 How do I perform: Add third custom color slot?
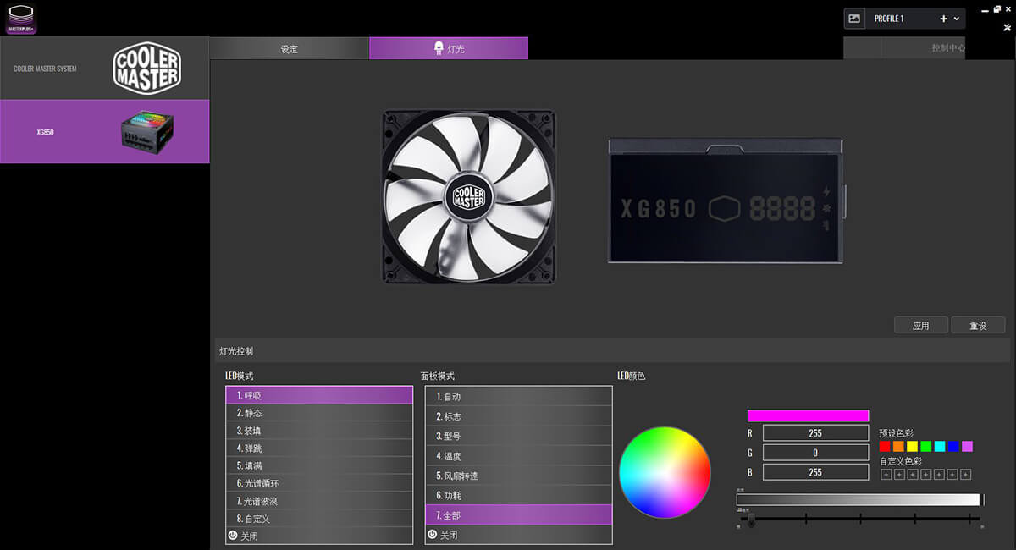912,475
